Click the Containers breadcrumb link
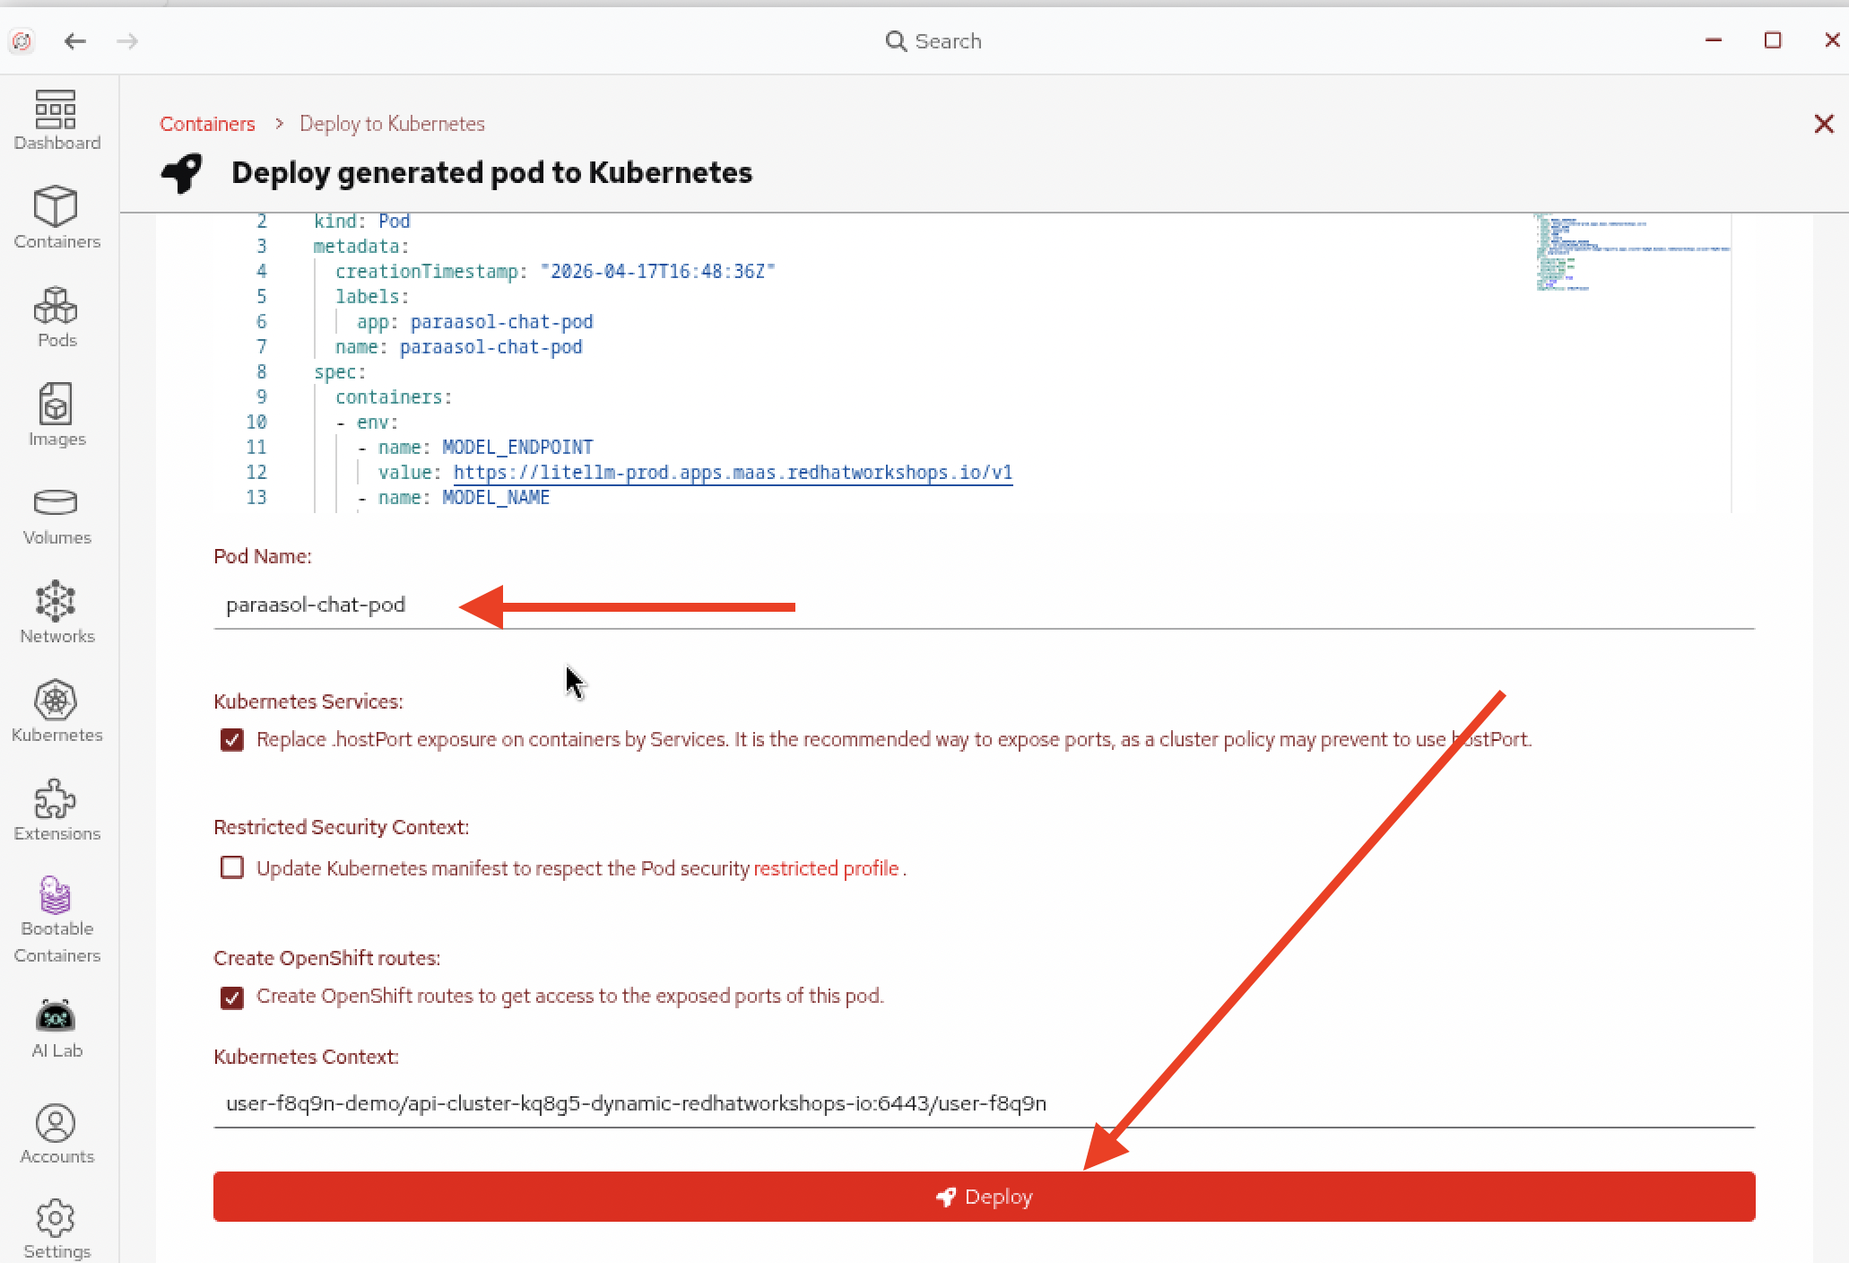The height and width of the screenshot is (1263, 1849). 207,124
